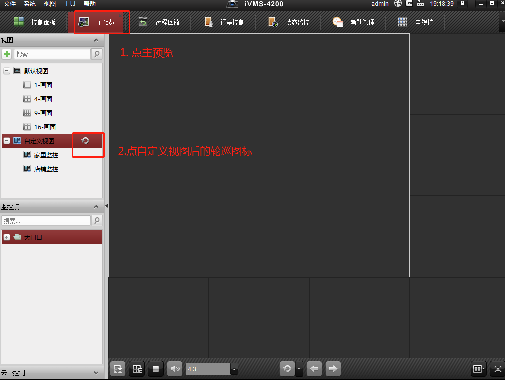
Task: Select the 店铺监控 custom view
Action: coord(46,169)
